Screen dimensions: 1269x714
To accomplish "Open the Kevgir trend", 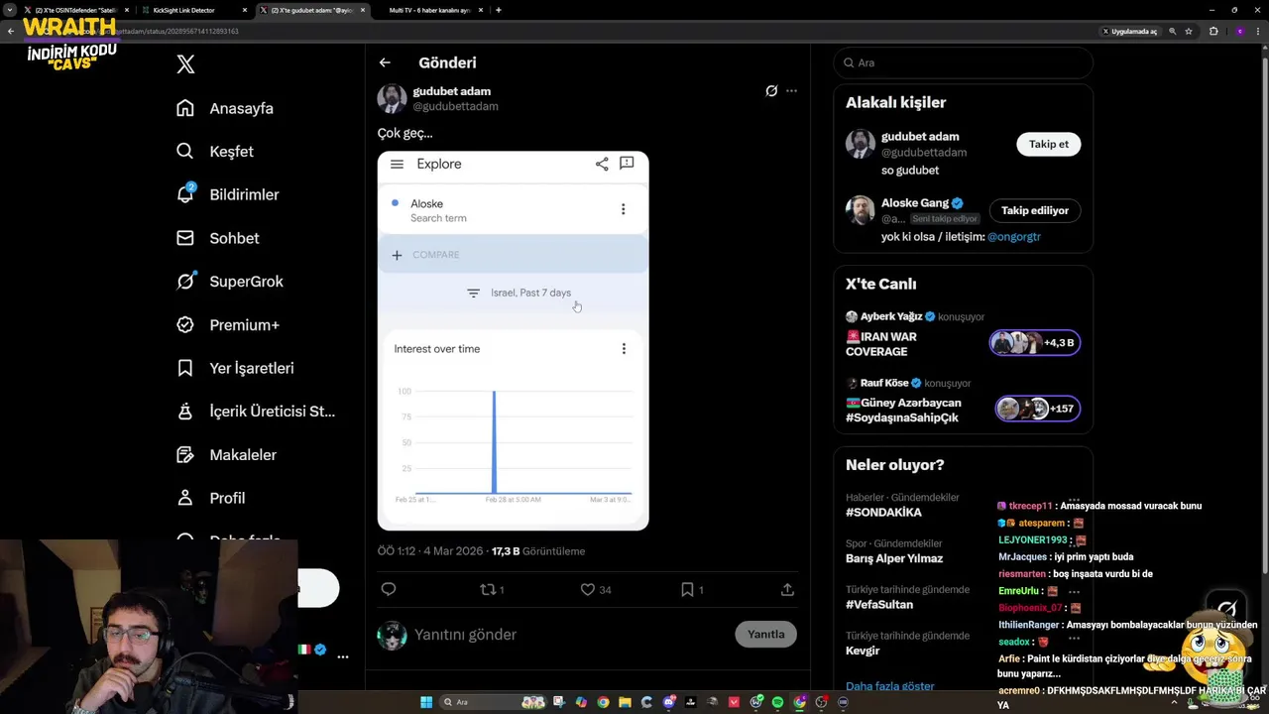I will (863, 651).
